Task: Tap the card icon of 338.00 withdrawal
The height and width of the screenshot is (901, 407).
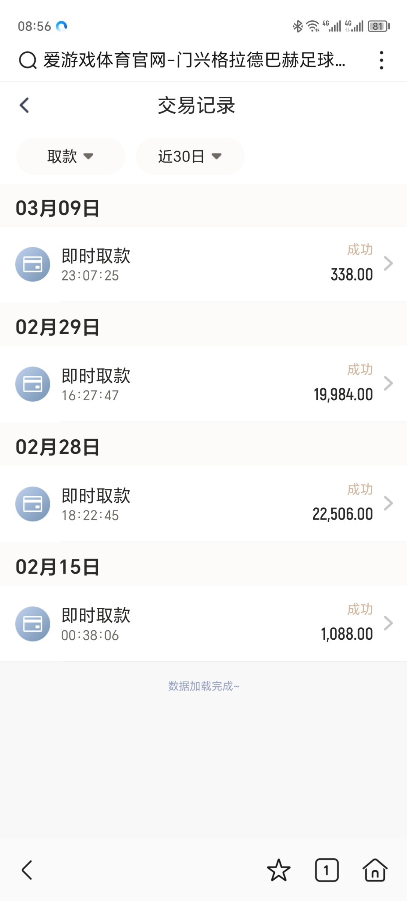Action: 33,264
